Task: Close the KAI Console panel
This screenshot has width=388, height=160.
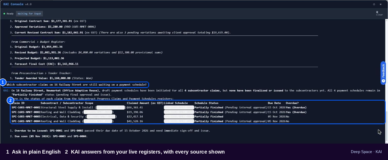Action: (x=381, y=4)
